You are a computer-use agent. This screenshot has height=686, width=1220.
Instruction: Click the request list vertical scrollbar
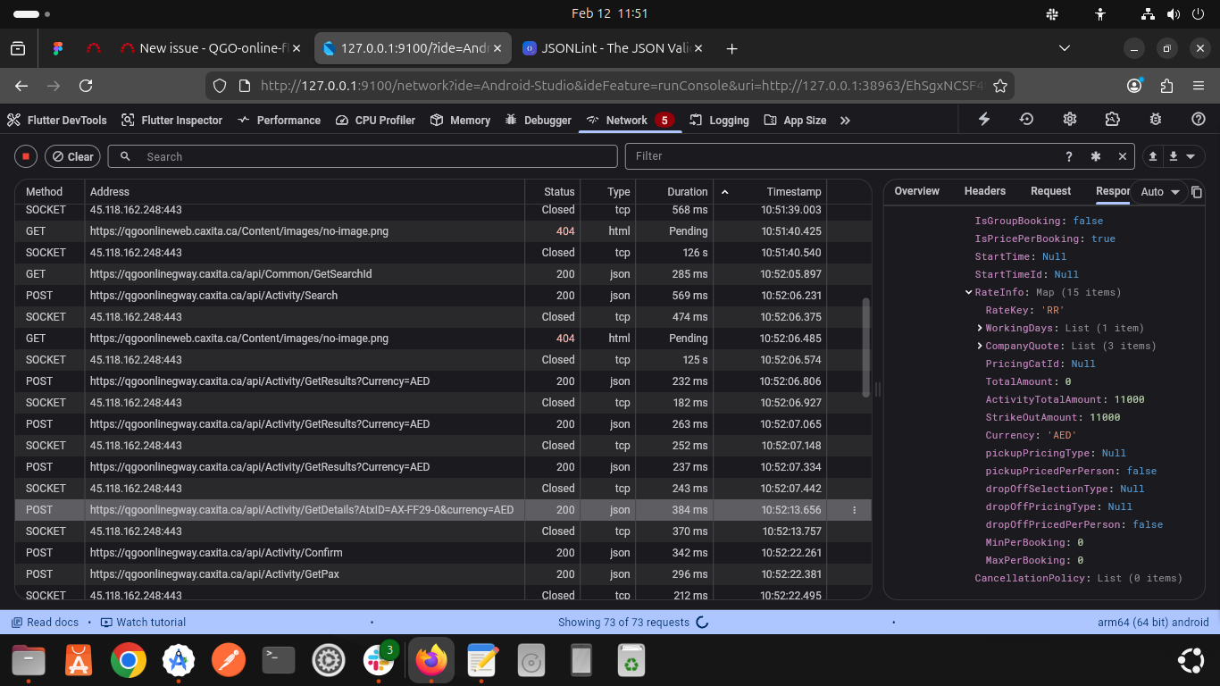coord(865,347)
